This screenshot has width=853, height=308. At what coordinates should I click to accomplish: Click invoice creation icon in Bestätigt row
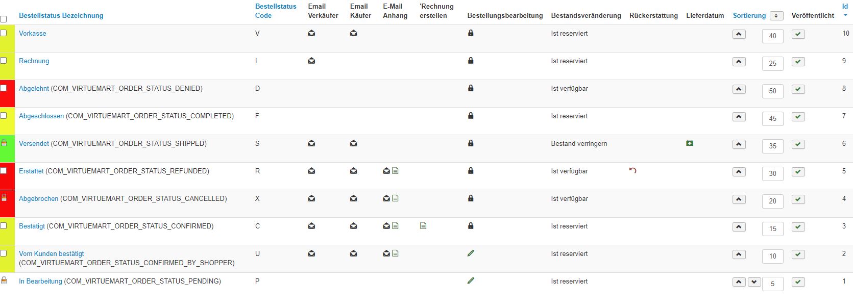point(423,226)
